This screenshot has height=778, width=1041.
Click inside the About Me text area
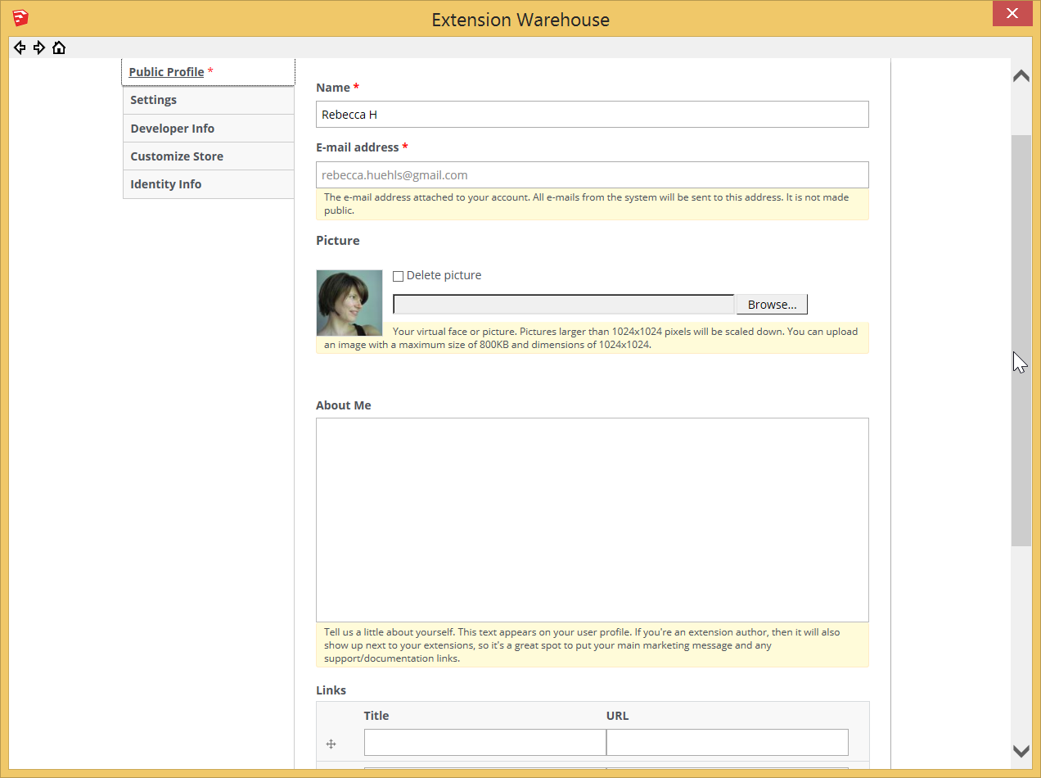coord(592,520)
